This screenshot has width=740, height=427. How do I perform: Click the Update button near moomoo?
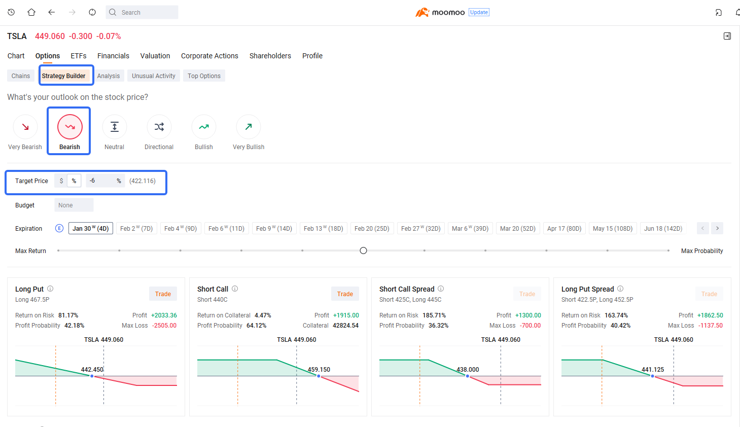click(479, 12)
